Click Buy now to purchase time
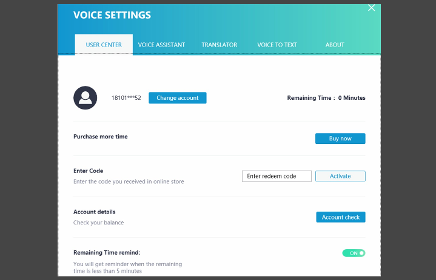Image resolution: width=436 pixels, height=280 pixels. pyautogui.click(x=340, y=138)
